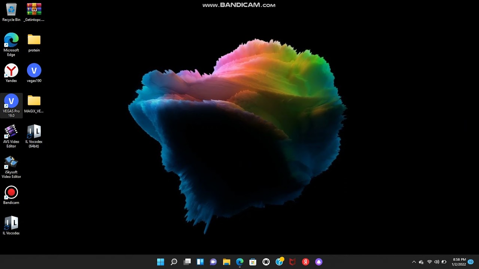Select the vegas190 desktop icon
This screenshot has width=479, height=269.
[x=34, y=73]
